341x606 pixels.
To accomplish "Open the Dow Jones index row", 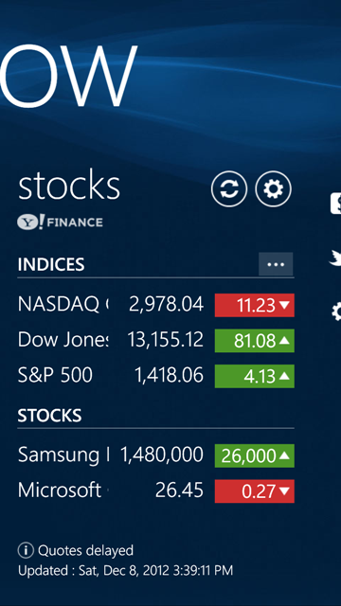I will point(155,341).
